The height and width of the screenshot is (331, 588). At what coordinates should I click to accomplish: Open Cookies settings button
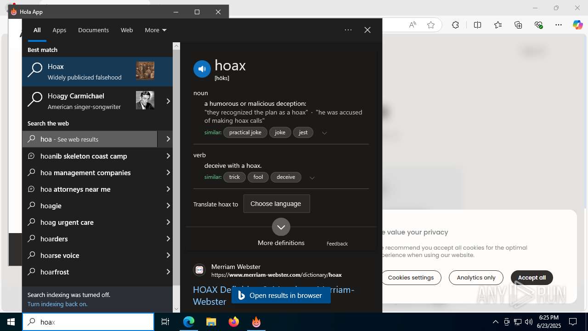point(411,278)
